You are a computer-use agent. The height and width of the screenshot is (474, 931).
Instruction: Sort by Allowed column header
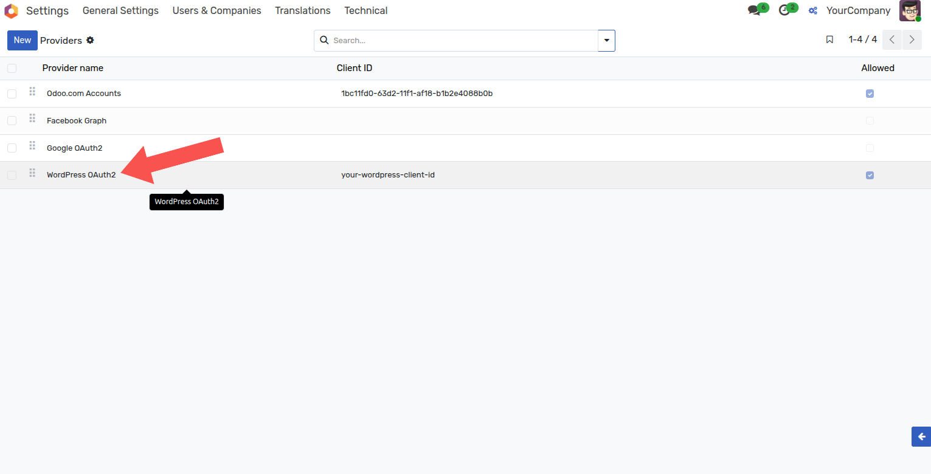(x=877, y=68)
